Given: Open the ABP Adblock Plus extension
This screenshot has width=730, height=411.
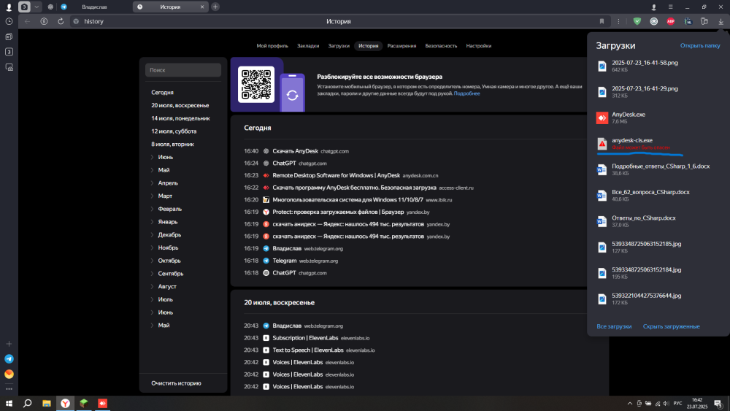Looking at the screenshot, I should [670, 21].
